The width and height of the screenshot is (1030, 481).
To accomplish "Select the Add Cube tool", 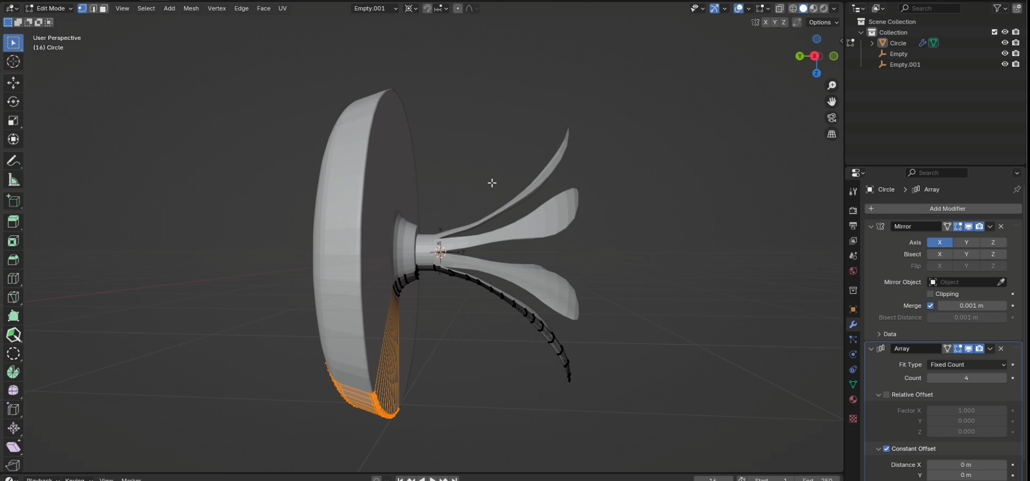I will click(13, 201).
